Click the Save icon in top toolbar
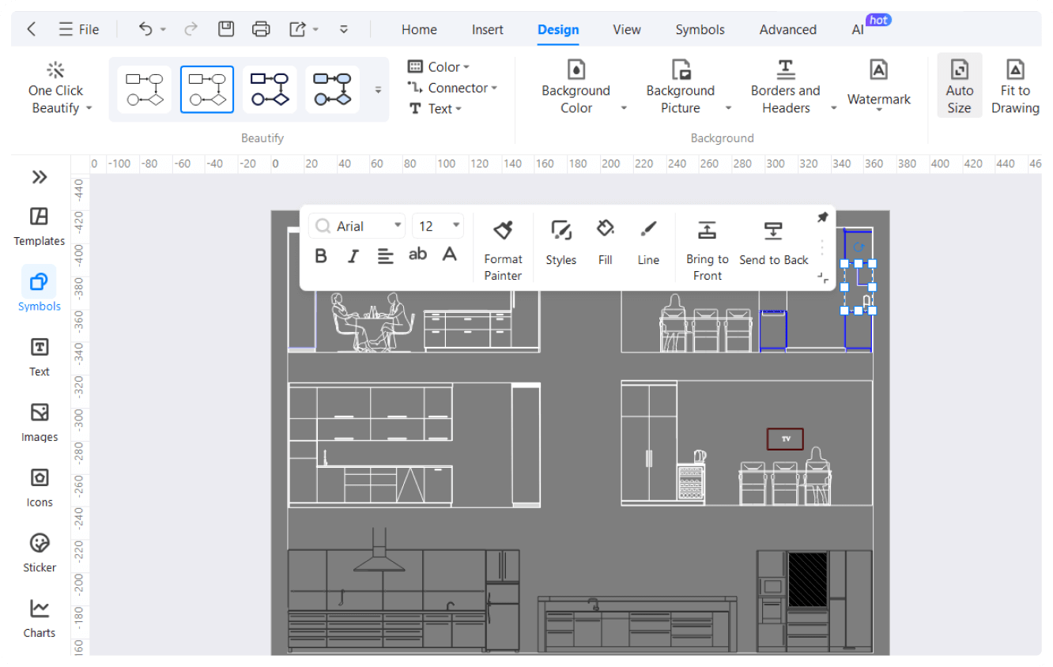 [226, 29]
